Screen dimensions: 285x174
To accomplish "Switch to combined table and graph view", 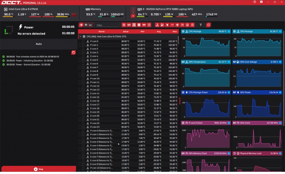I will click(81, 25).
